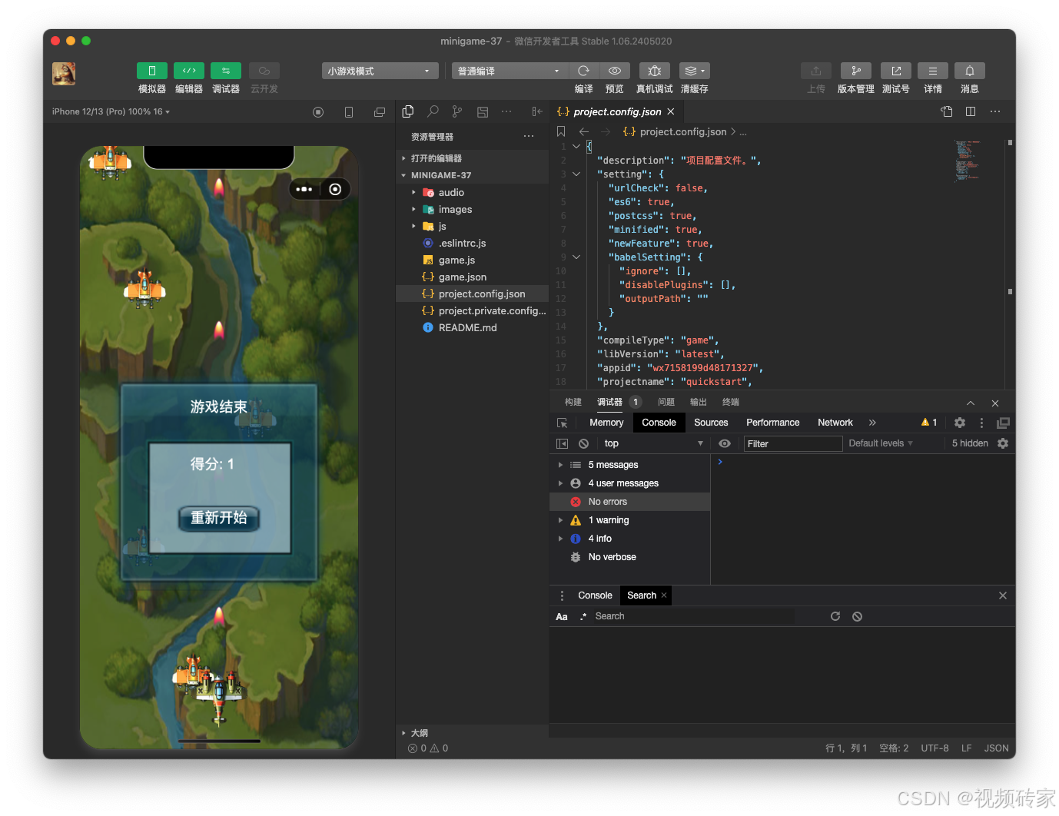Open the clear cache (清缓存) menu

tap(695, 71)
